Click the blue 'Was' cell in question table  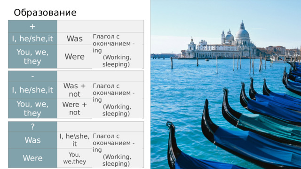[32, 140]
